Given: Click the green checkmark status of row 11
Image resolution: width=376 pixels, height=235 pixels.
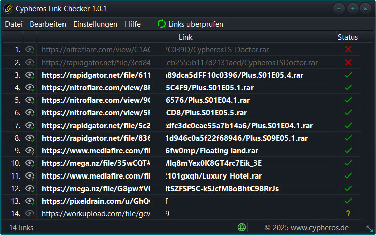Looking at the screenshot, I should tap(348, 175).
